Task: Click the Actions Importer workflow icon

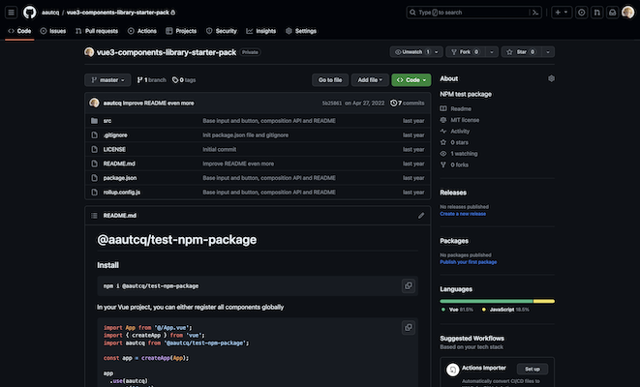Action: (x=452, y=370)
